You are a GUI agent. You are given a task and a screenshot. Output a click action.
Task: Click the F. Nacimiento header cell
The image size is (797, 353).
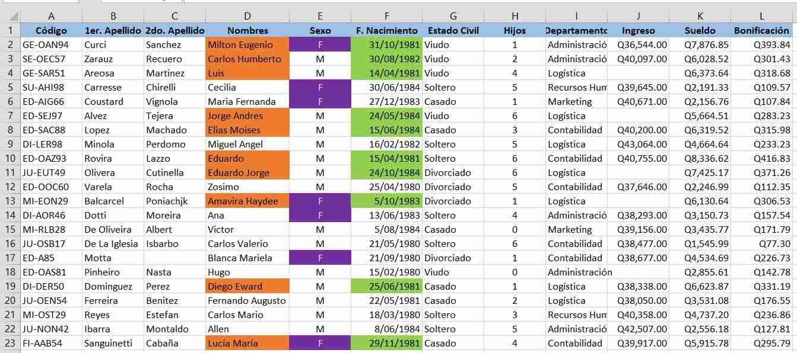387,30
